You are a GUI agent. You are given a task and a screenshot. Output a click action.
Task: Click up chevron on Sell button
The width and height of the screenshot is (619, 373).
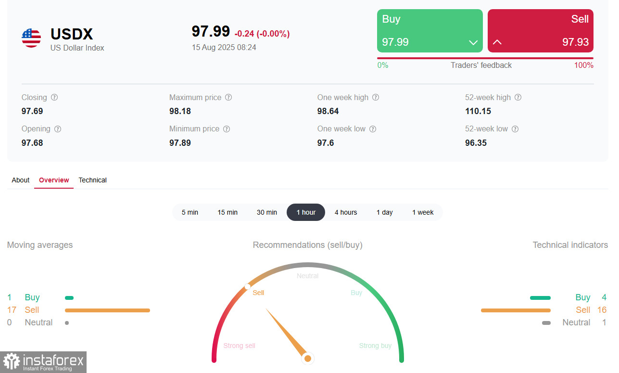pyautogui.click(x=497, y=42)
